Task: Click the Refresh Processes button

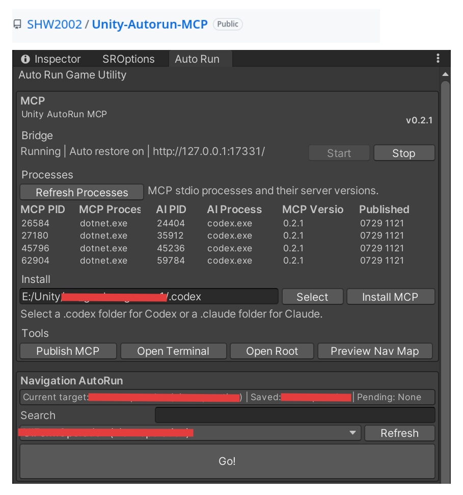Action: click(81, 192)
